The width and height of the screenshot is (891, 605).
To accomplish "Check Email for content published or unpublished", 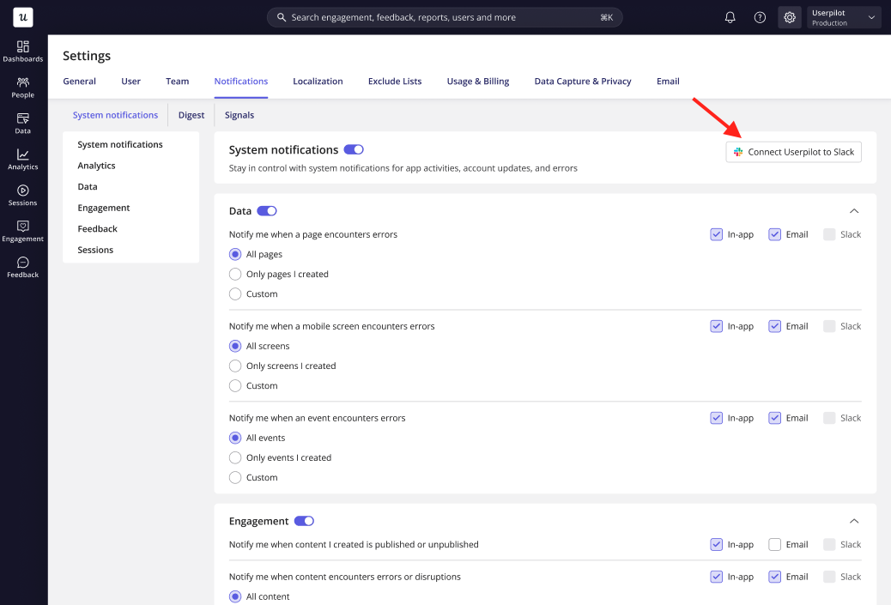I will 774,544.
